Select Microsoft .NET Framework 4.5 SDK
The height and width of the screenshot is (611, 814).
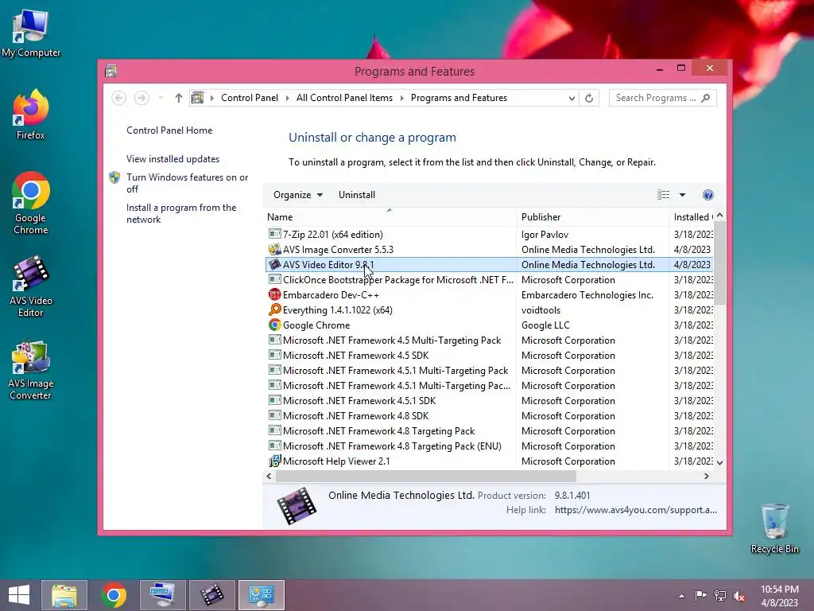(x=489, y=356)
